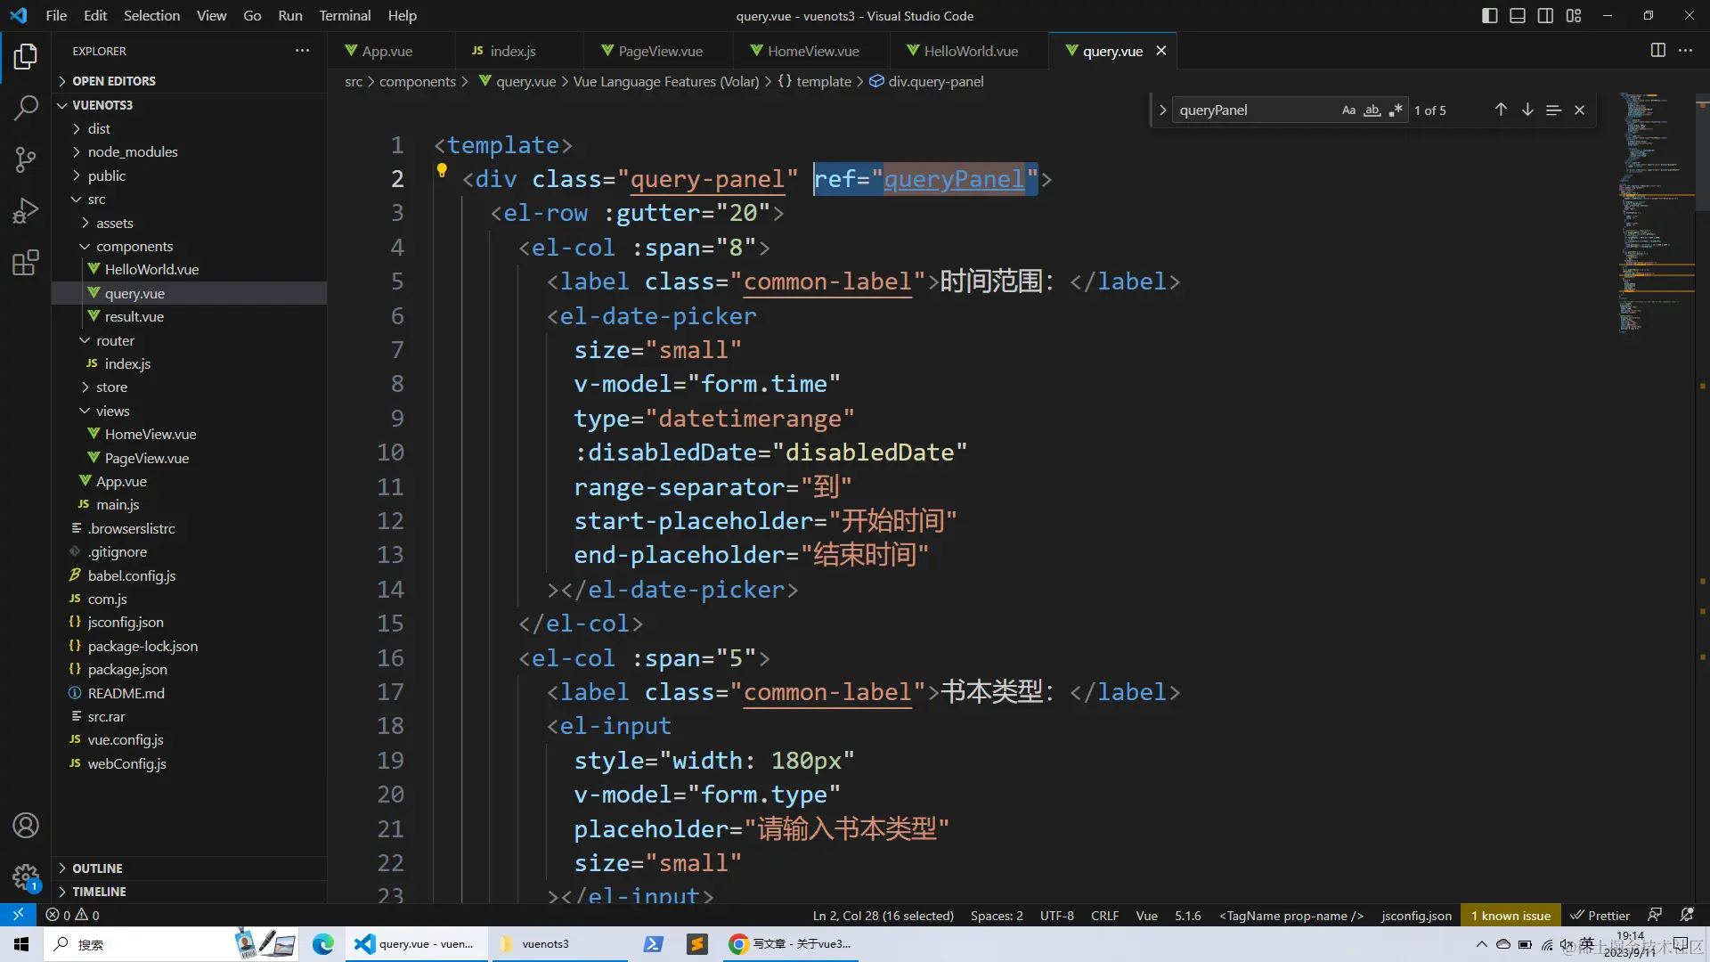Click the split editor right icon
Viewport: 1710px width, 962px height.
1657,51
